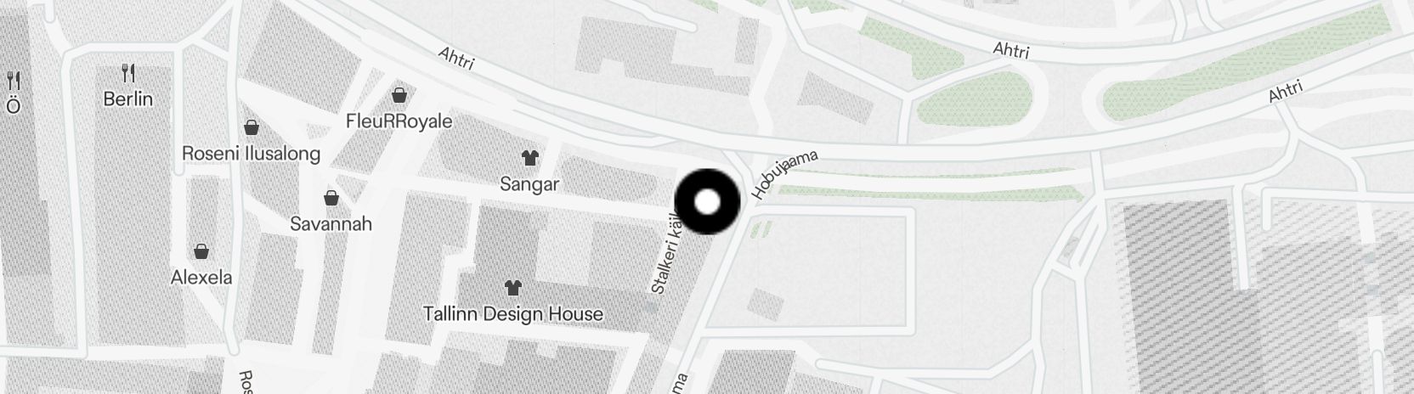Select the Berlin restaurant fork-knife icon
Screen dimensions: 1414x394
tap(128, 71)
